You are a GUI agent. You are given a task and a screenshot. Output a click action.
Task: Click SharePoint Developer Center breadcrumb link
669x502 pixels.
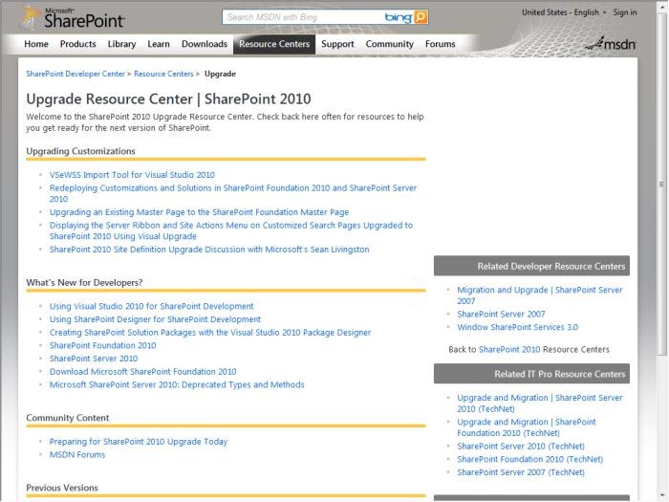pos(76,74)
